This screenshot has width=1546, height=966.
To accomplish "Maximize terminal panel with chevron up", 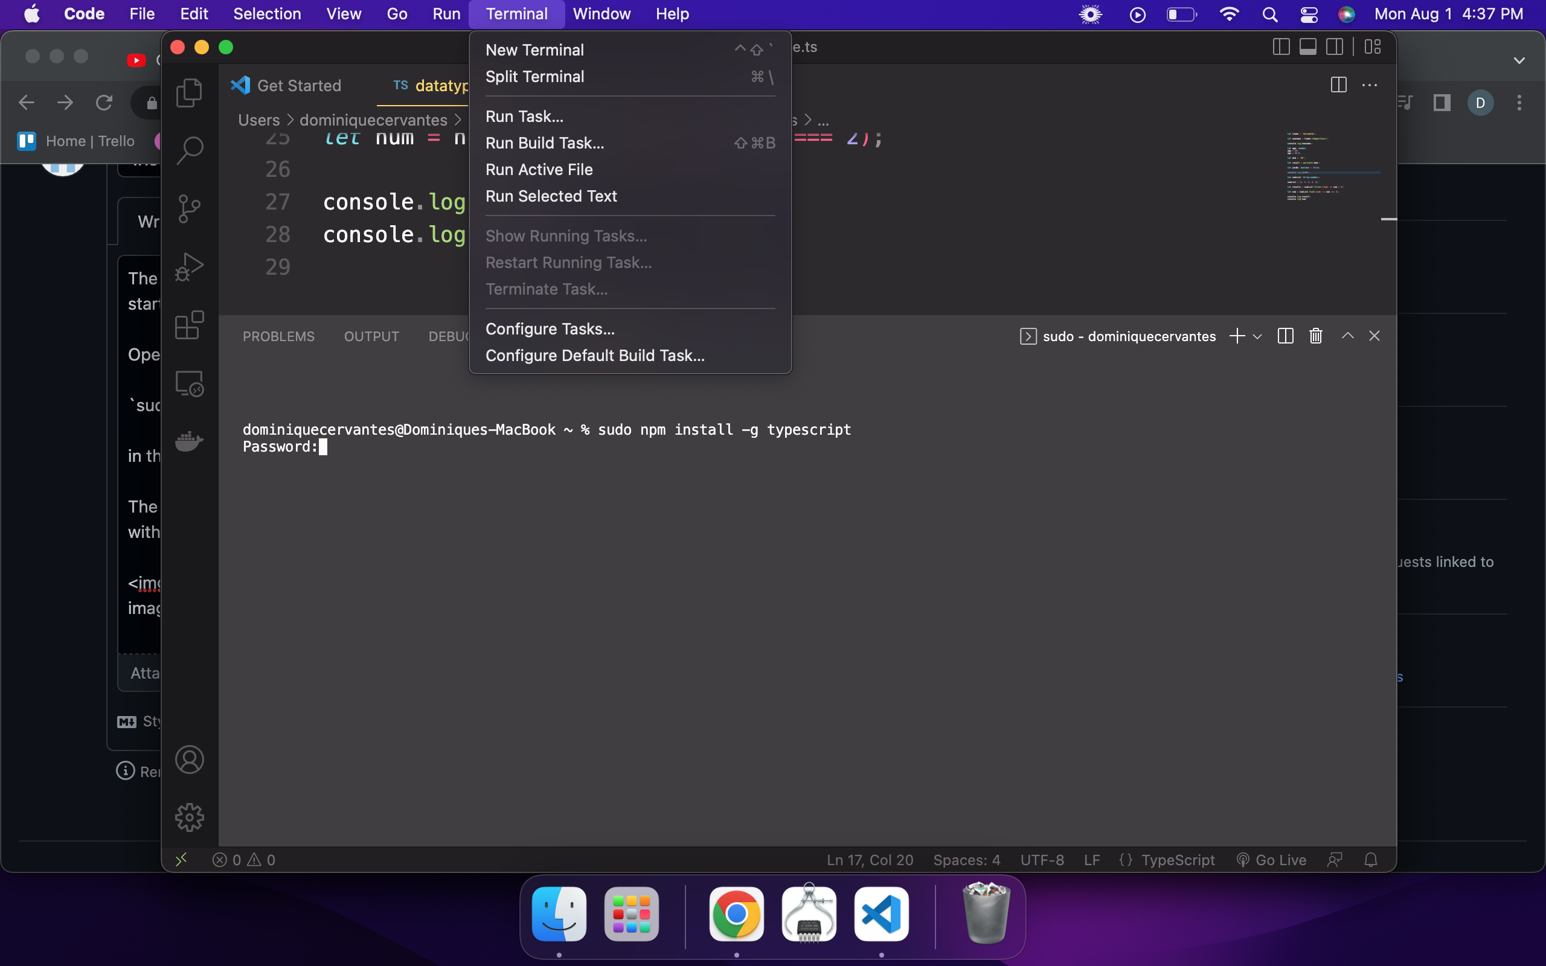I will click(x=1347, y=336).
